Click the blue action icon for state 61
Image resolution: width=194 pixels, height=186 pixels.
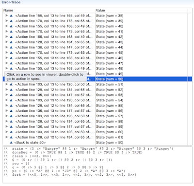pos(11,138)
